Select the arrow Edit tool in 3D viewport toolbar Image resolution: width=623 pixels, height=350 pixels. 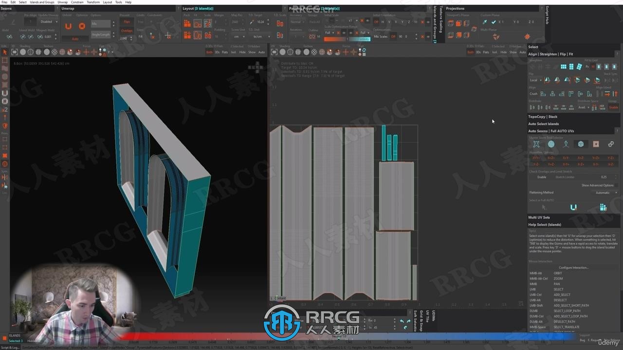coord(5,52)
